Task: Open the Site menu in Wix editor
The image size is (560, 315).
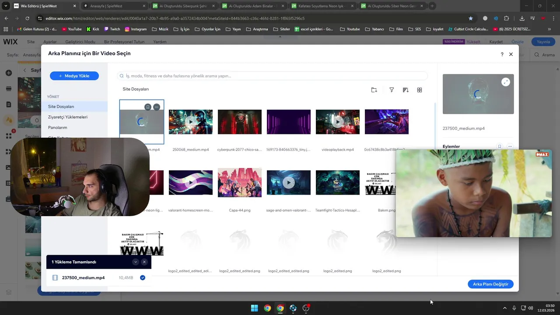Action: click(x=31, y=42)
